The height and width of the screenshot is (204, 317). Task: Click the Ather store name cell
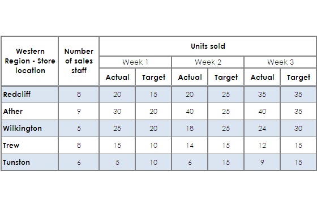[x=29, y=111]
